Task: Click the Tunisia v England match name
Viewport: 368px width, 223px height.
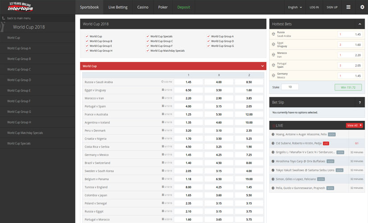Action: point(96,187)
